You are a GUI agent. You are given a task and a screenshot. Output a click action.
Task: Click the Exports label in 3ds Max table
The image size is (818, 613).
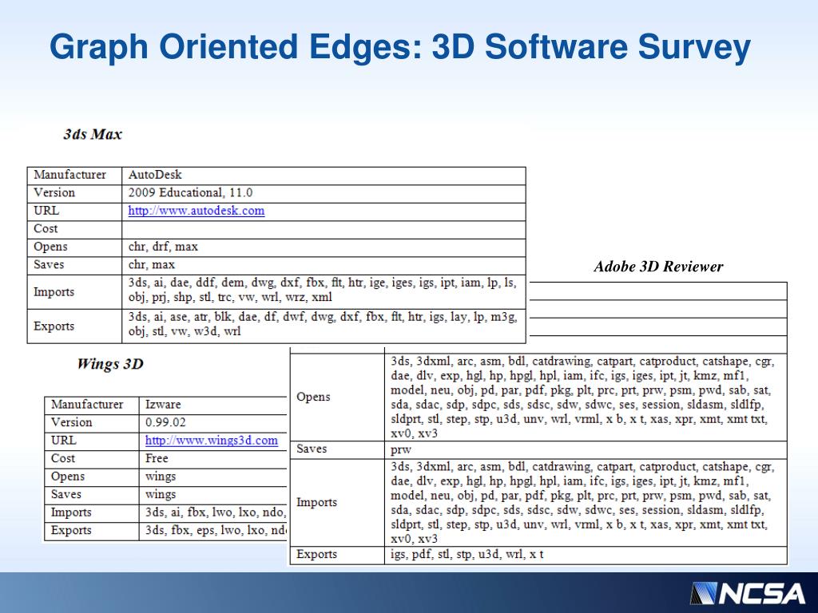54,326
